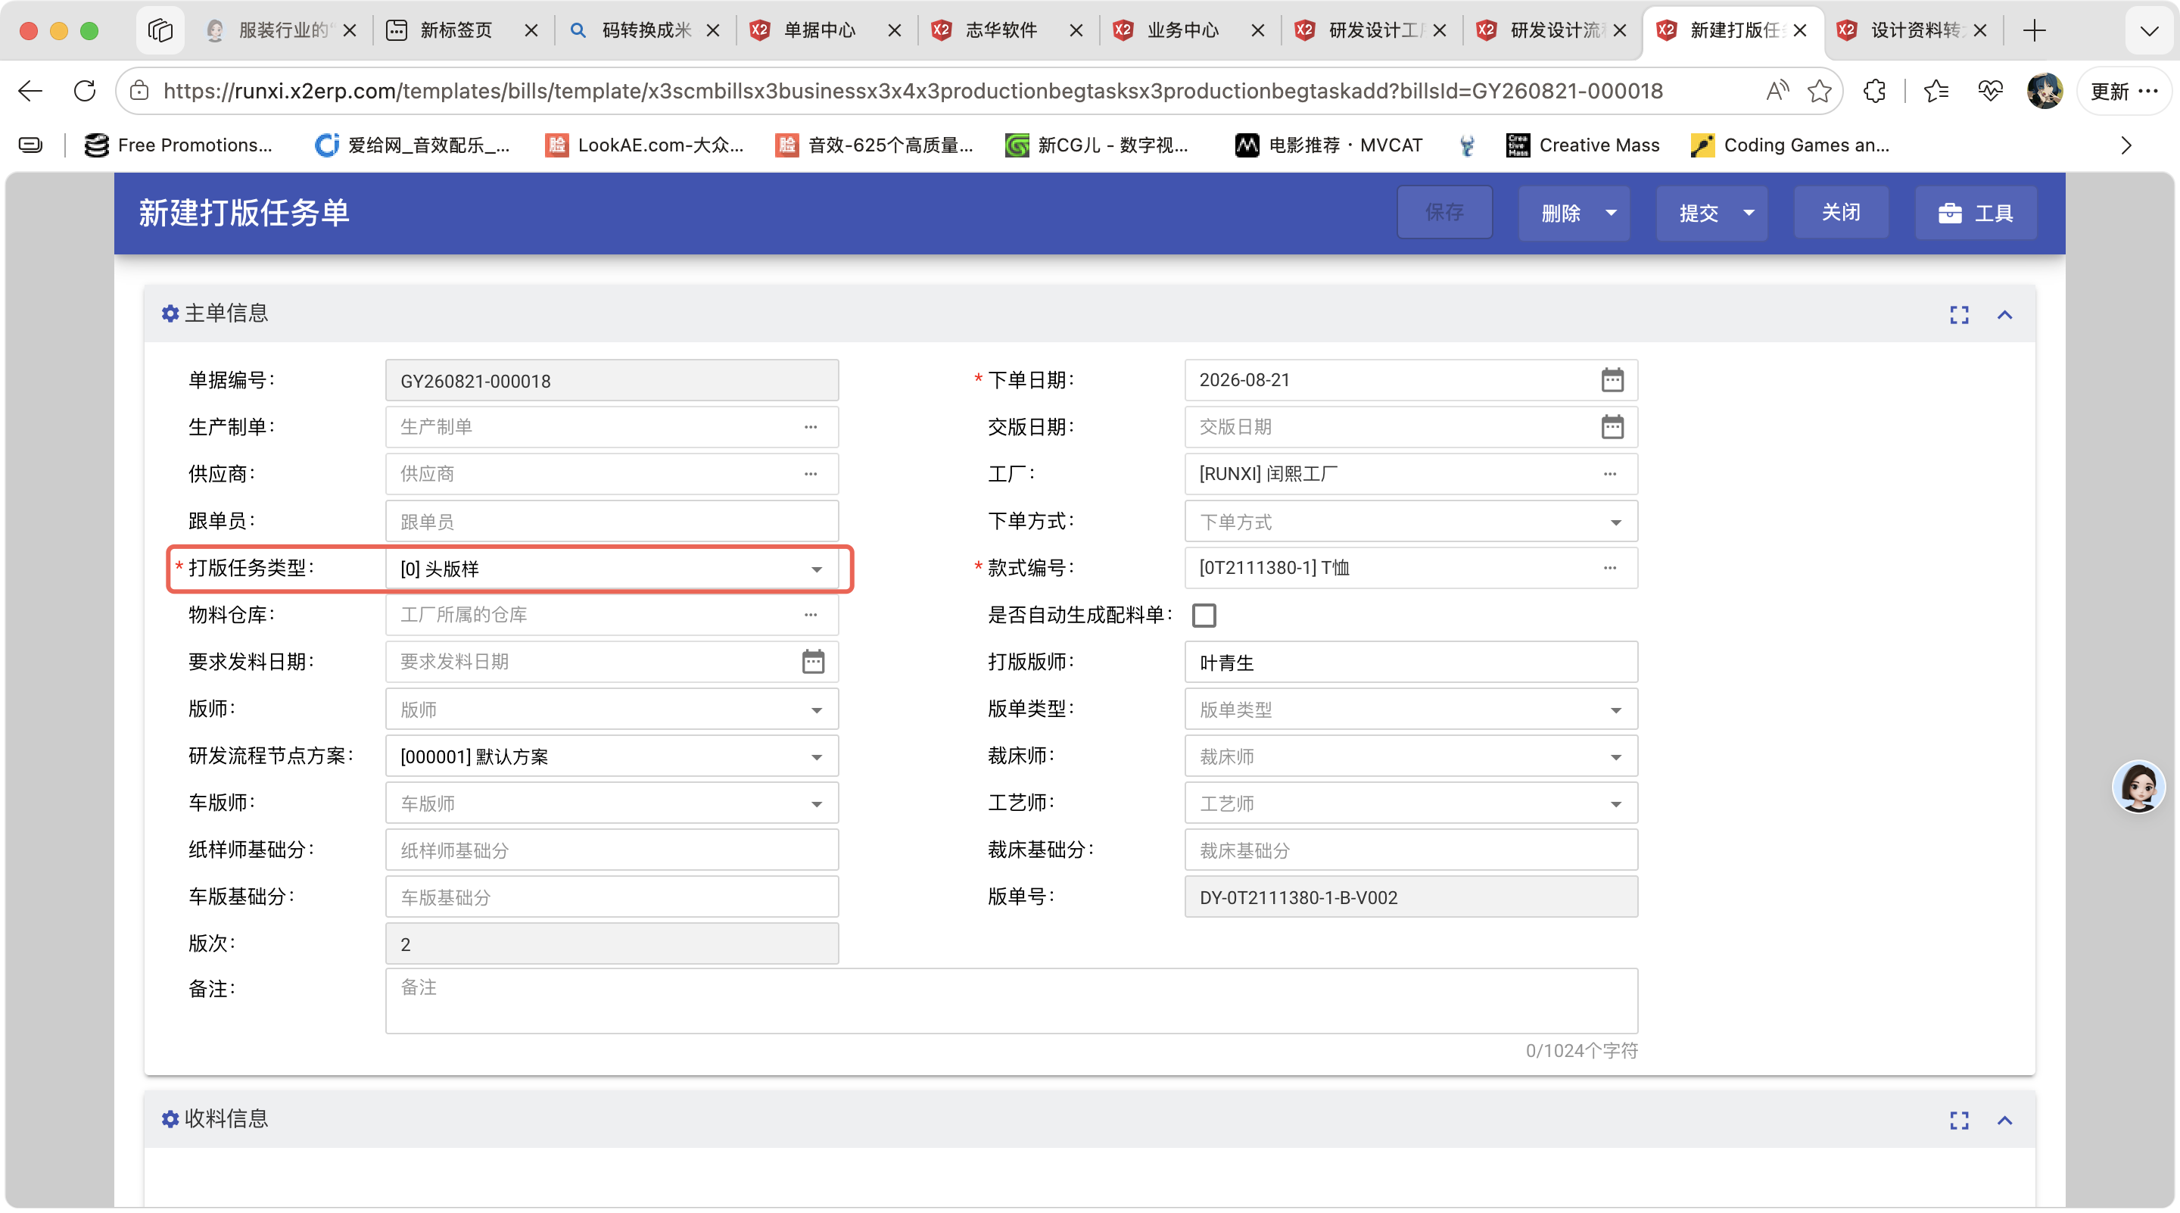2180x1213 pixels.
Task: Open 电影推荐 · MVCAT bookmark
Action: 1328,145
